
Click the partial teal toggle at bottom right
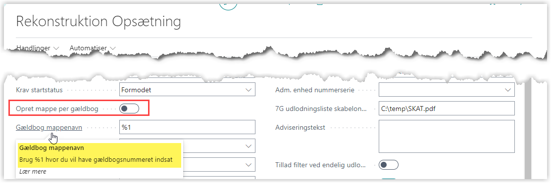point(389,180)
